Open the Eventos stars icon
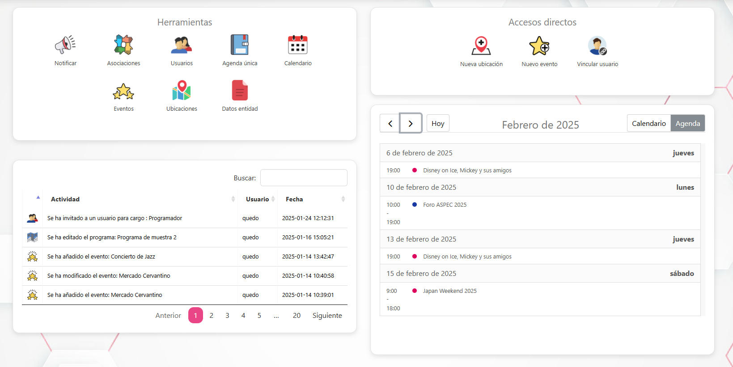 tap(123, 92)
